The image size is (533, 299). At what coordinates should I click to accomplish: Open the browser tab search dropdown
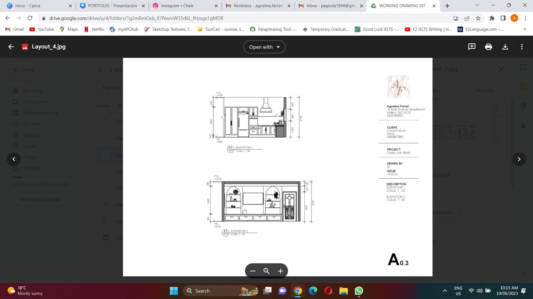point(477,5)
